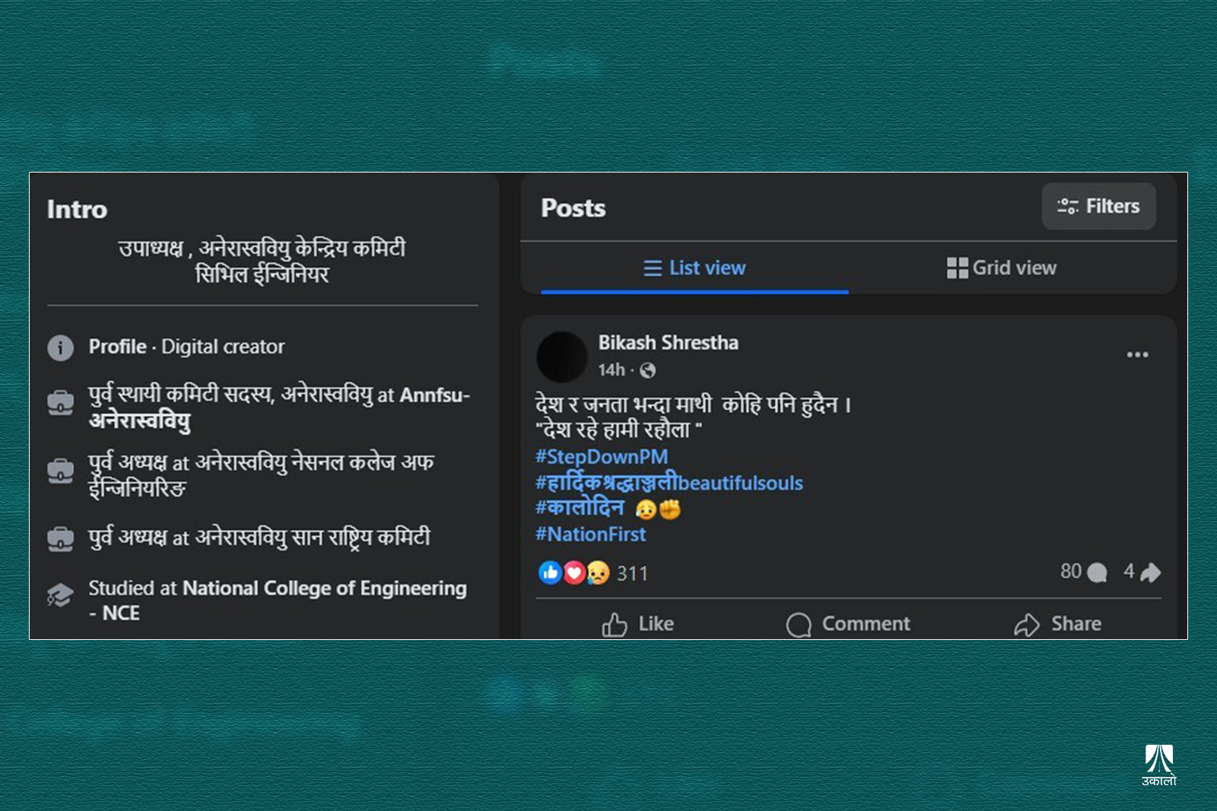This screenshot has height=811, width=1217.
Task: Click the Like thumbs-up button
Action: (637, 624)
